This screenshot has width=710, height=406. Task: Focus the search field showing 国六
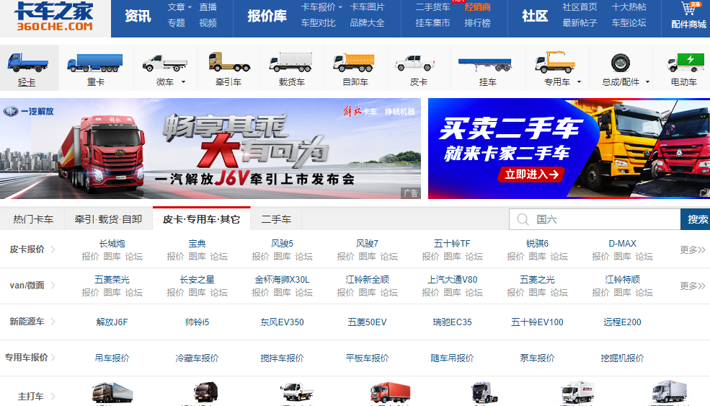(595, 219)
